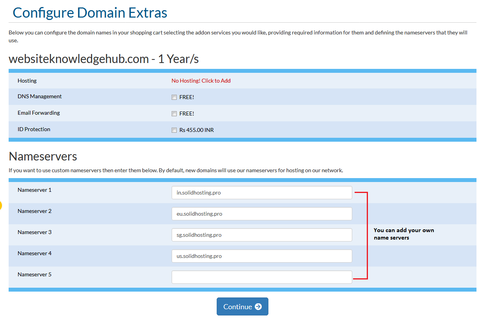Select the Nameserver 2 field showing eu.solidhosting.pro
Image resolution: width=480 pixels, height=319 pixels.
click(x=262, y=214)
